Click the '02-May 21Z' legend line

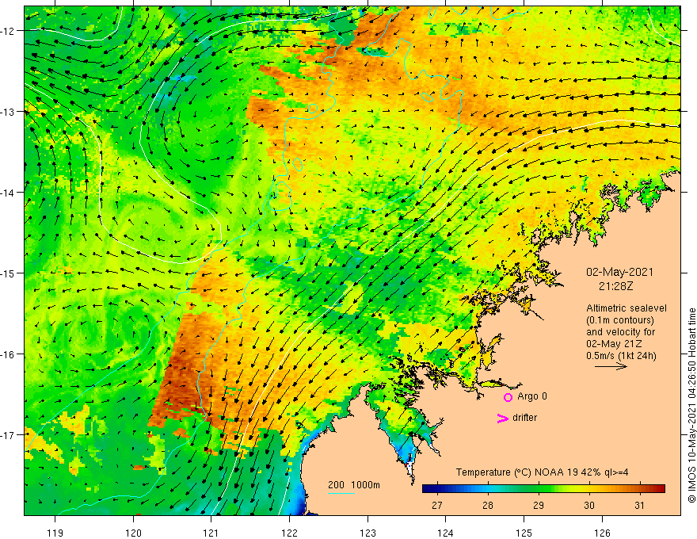(613, 344)
